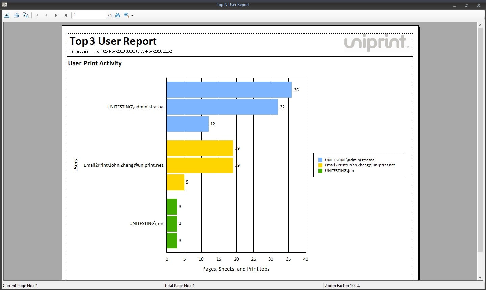Click legend text UNITESTING\jen
The image size is (486, 290).
point(339,171)
